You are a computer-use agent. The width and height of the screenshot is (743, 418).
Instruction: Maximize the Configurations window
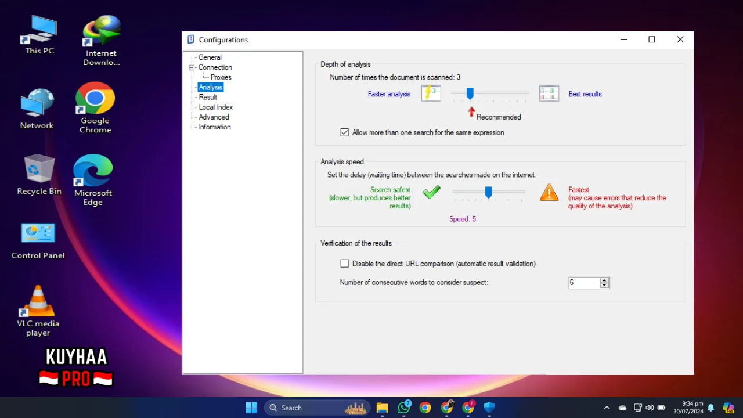652,39
